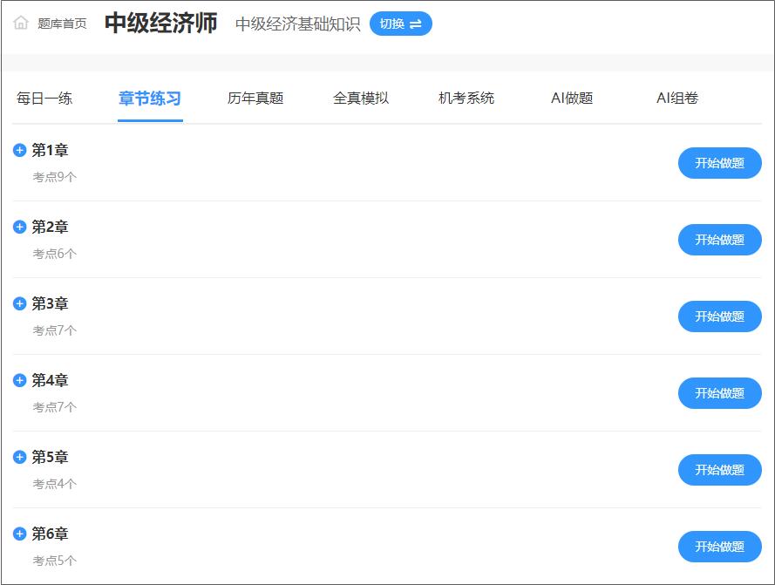Switch to the 全真模拟 tab

point(360,99)
